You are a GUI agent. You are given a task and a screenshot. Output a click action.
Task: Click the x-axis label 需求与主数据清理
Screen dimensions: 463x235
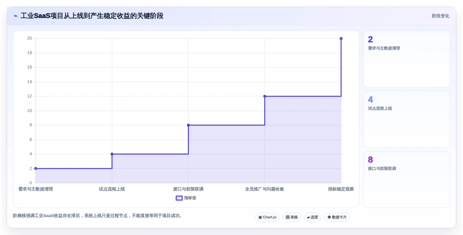click(36, 189)
